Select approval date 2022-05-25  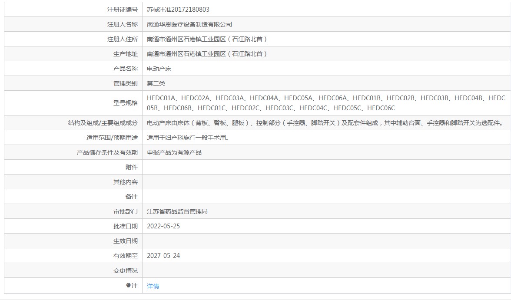point(163,226)
